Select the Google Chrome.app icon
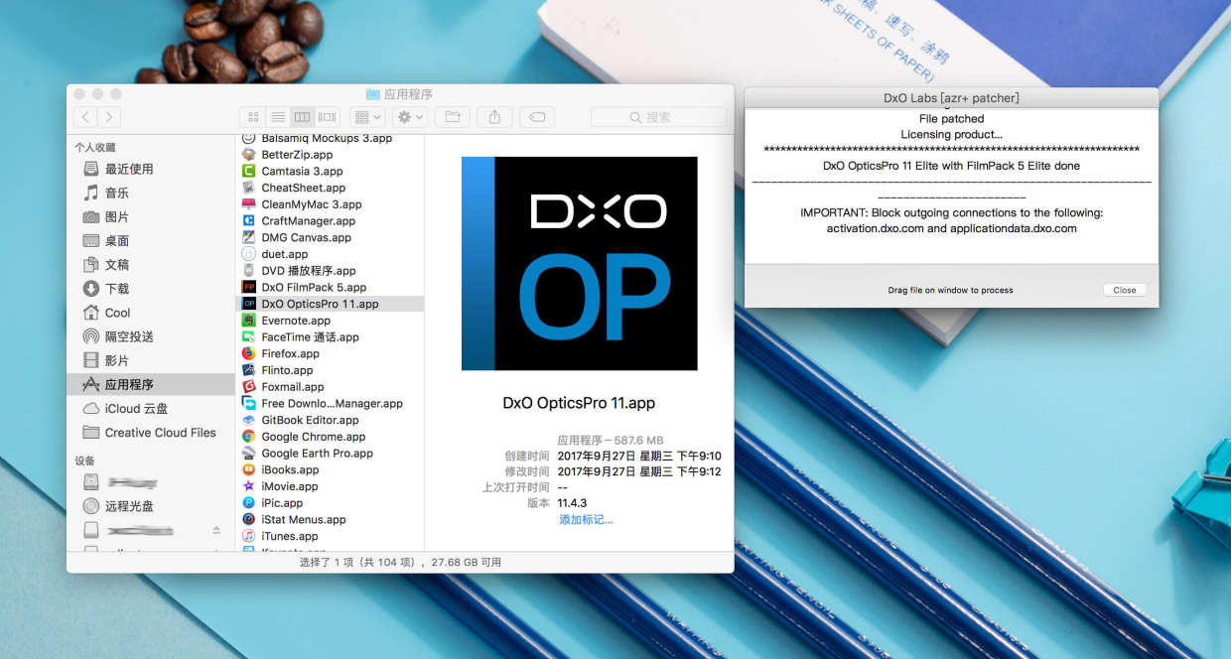Viewport: 1231px width, 659px height. pyautogui.click(x=249, y=437)
